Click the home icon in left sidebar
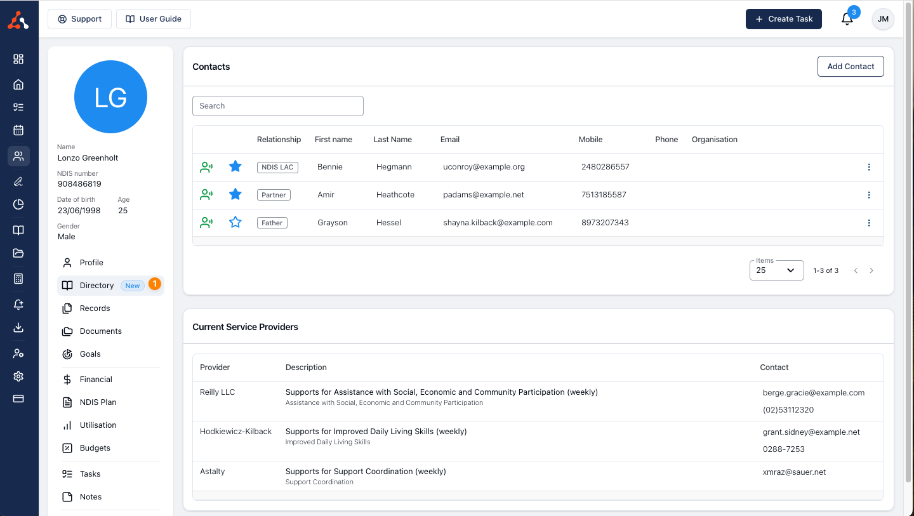914x516 pixels. [18, 84]
